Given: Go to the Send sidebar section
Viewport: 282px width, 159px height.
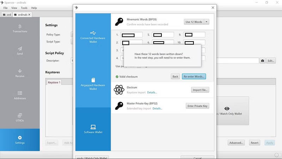Looking at the screenshot, I should pos(20,51).
